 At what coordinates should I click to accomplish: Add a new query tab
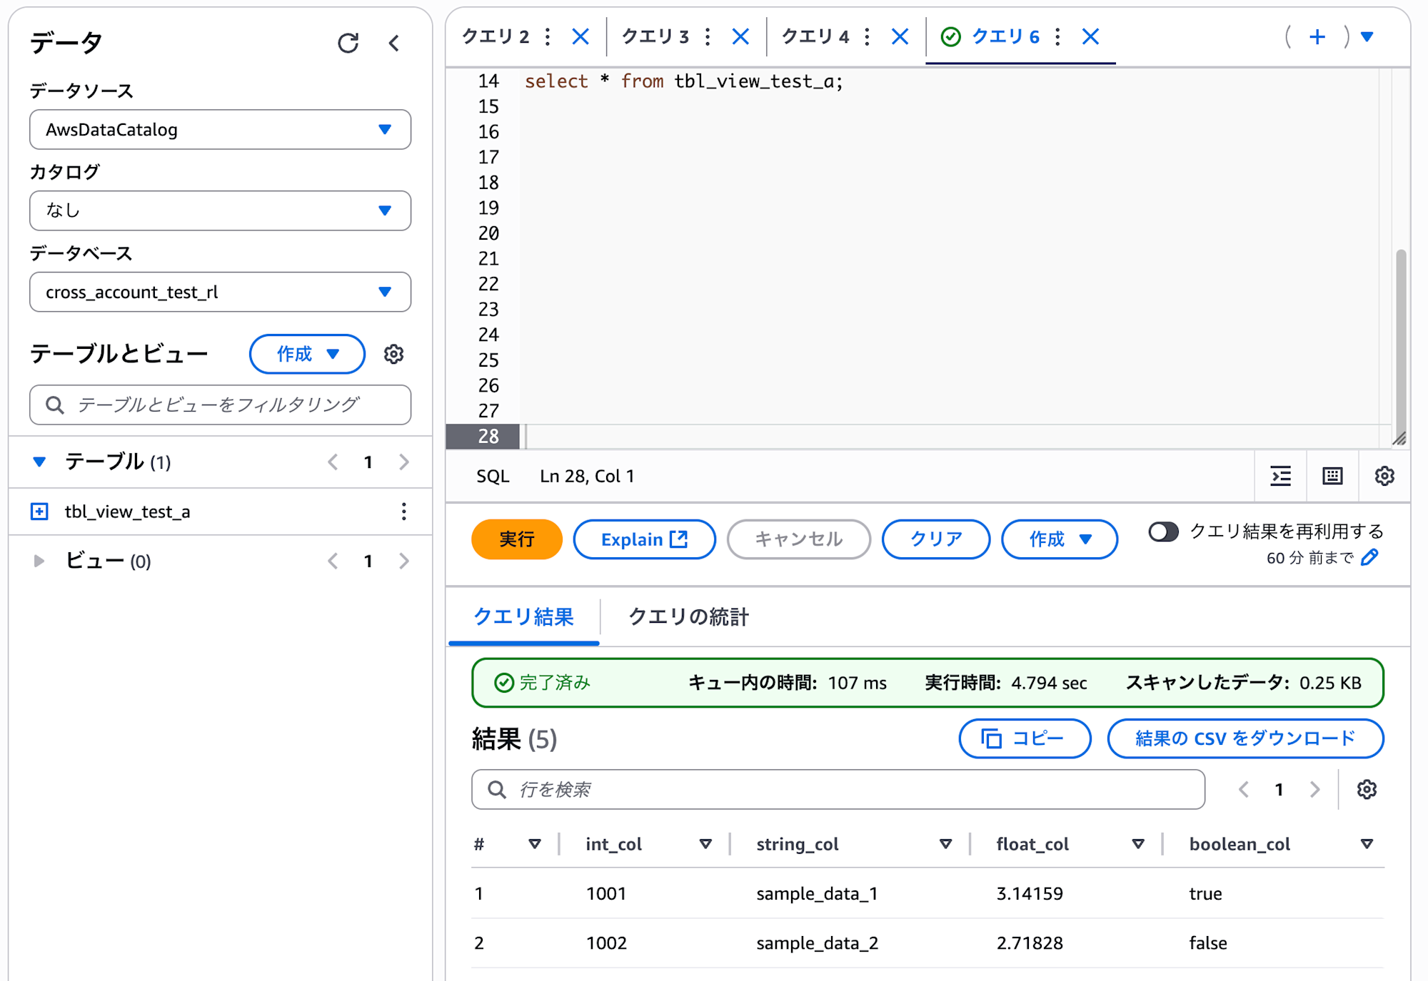[x=1317, y=36]
